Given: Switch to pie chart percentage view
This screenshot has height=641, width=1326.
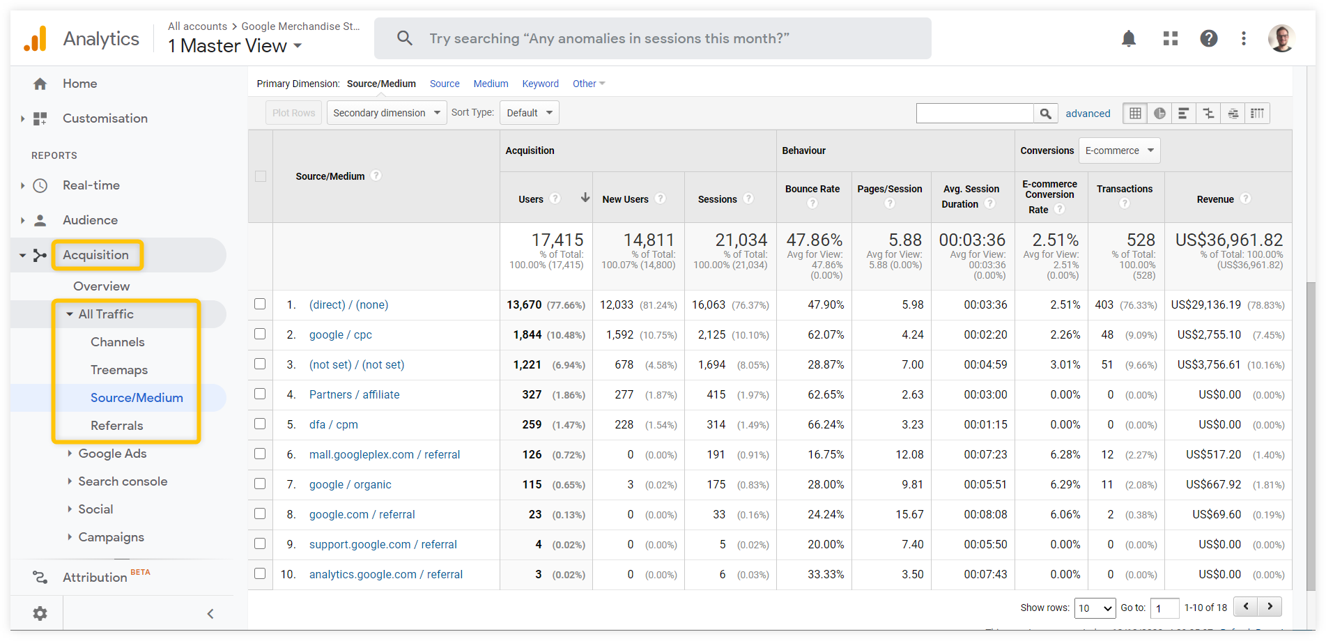Looking at the screenshot, I should (1159, 114).
